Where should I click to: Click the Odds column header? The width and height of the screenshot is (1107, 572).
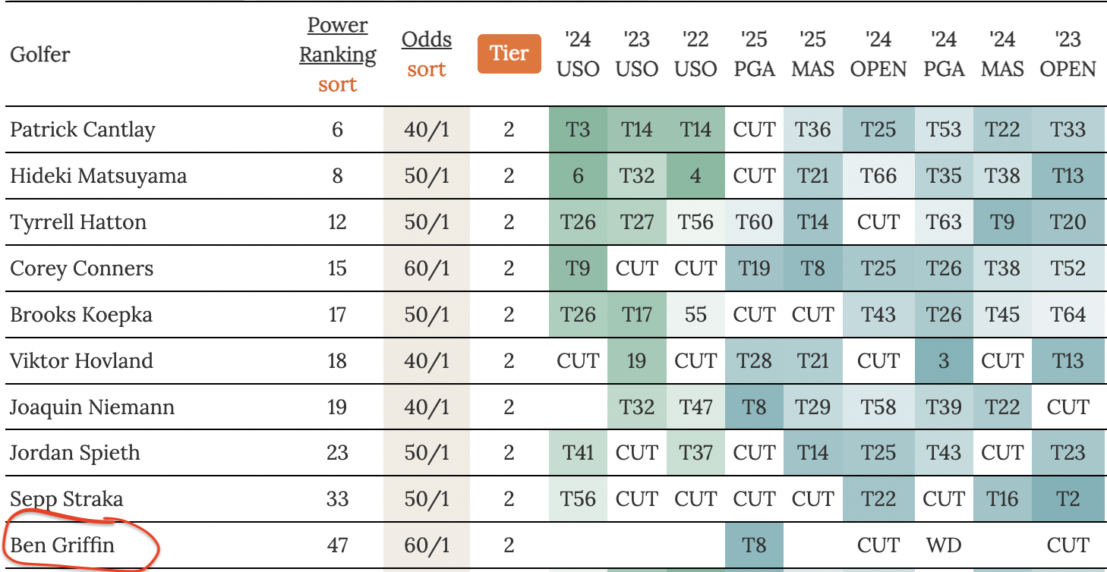click(426, 39)
